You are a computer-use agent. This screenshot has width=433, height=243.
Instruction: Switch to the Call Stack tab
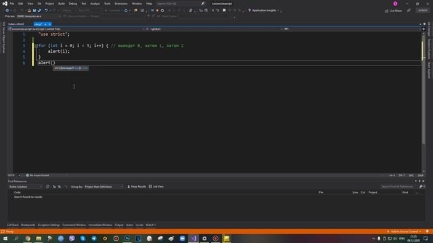pos(13,225)
